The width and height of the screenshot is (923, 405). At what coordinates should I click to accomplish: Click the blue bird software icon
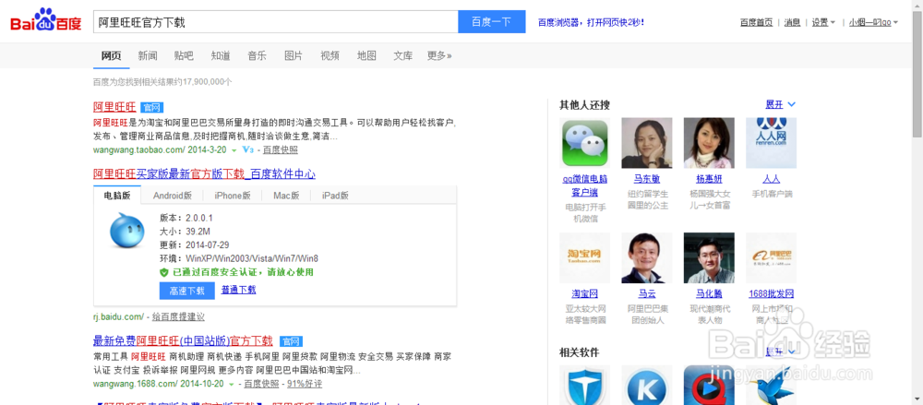point(771,385)
